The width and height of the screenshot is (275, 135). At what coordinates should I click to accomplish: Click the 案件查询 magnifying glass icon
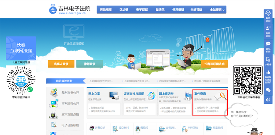point(220,96)
